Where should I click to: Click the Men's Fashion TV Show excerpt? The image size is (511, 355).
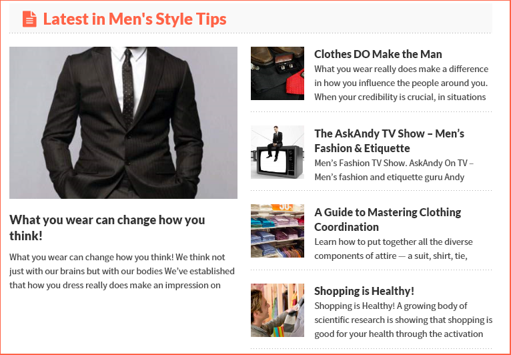tap(394, 170)
